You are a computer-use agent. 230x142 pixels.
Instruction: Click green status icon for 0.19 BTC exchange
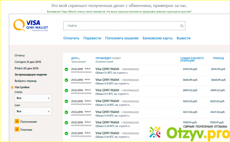(66, 112)
